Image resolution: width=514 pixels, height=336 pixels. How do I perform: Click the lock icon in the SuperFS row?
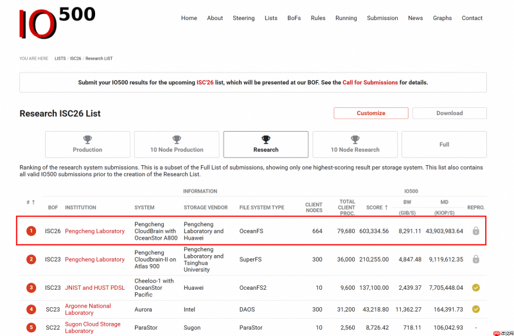[x=475, y=260]
